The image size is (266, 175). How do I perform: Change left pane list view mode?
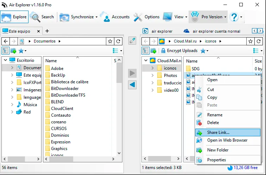point(118,51)
